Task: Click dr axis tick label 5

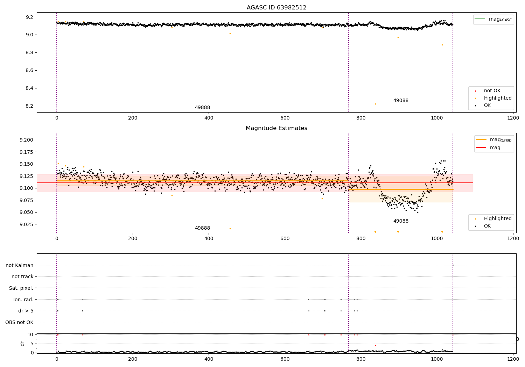Action: pyautogui.click(x=32, y=344)
